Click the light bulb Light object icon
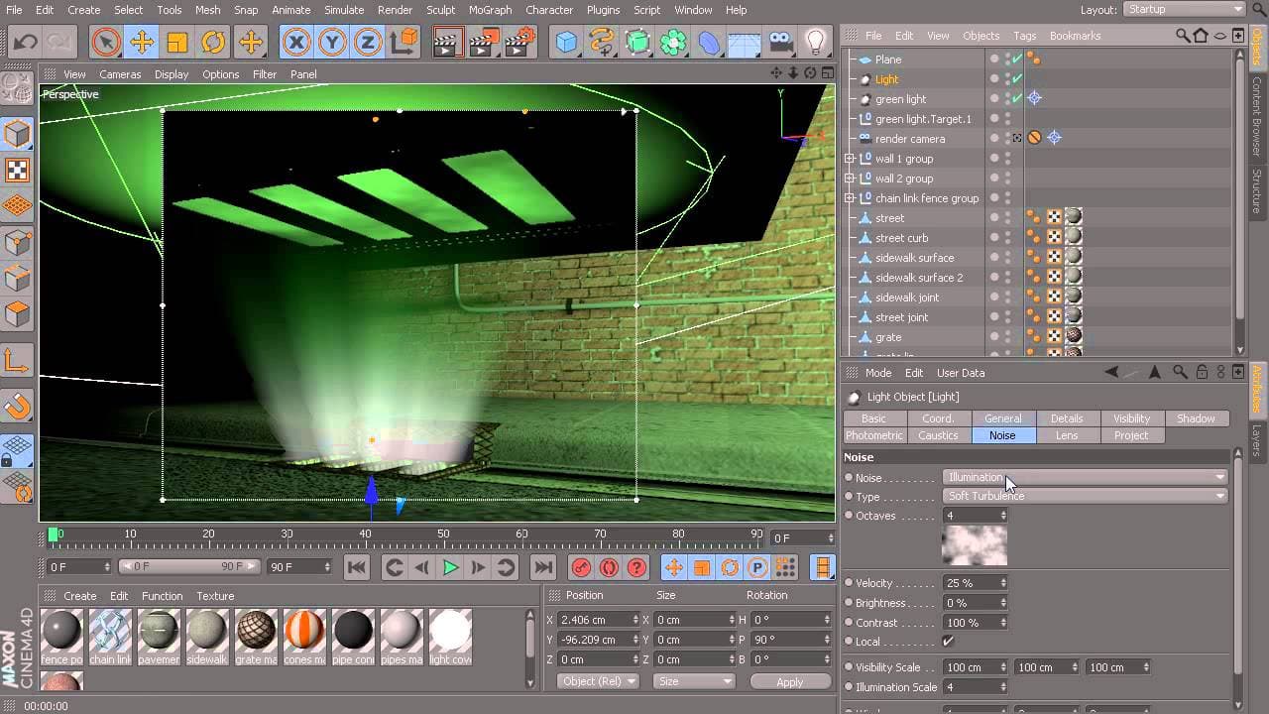Viewport: 1269px width, 714px height. pos(815,43)
